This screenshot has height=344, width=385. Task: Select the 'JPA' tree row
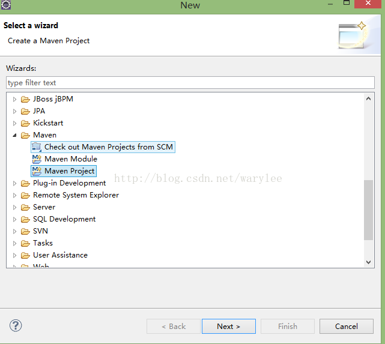click(x=39, y=111)
